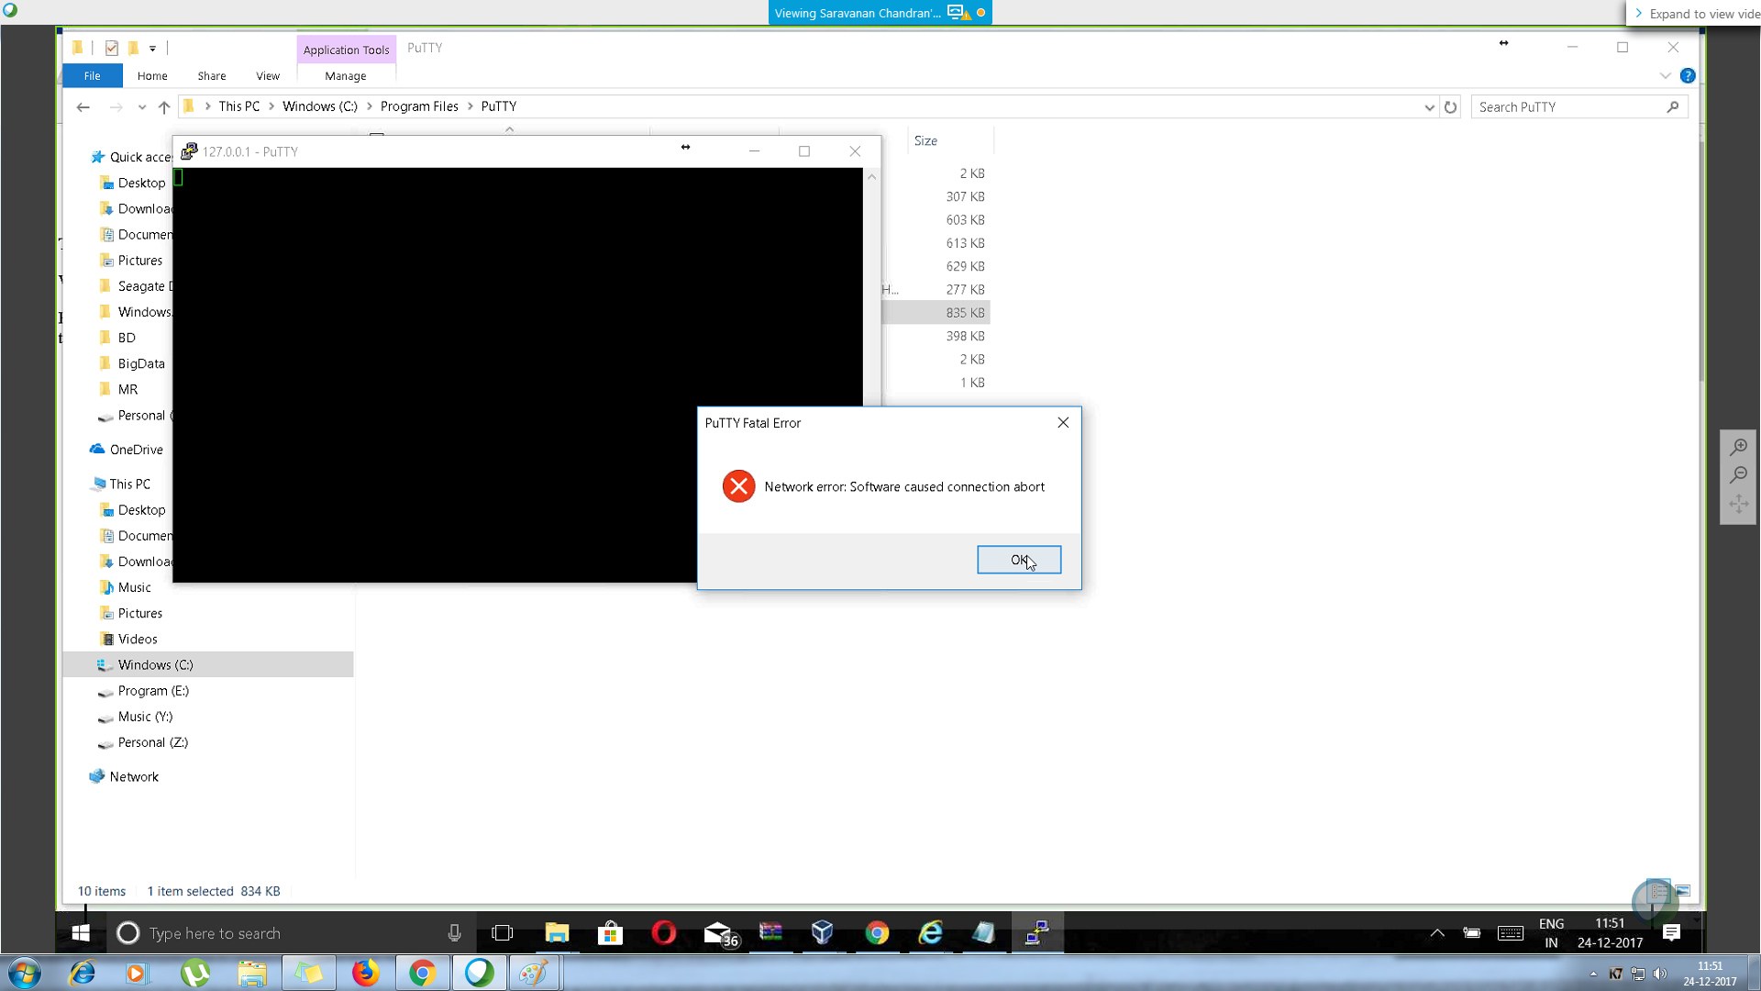Image resolution: width=1761 pixels, height=991 pixels.
Task: Refresh the PuTTY folder view
Action: pos(1450,107)
